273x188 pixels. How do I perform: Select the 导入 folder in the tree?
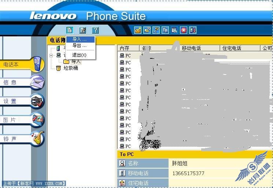point(72,61)
